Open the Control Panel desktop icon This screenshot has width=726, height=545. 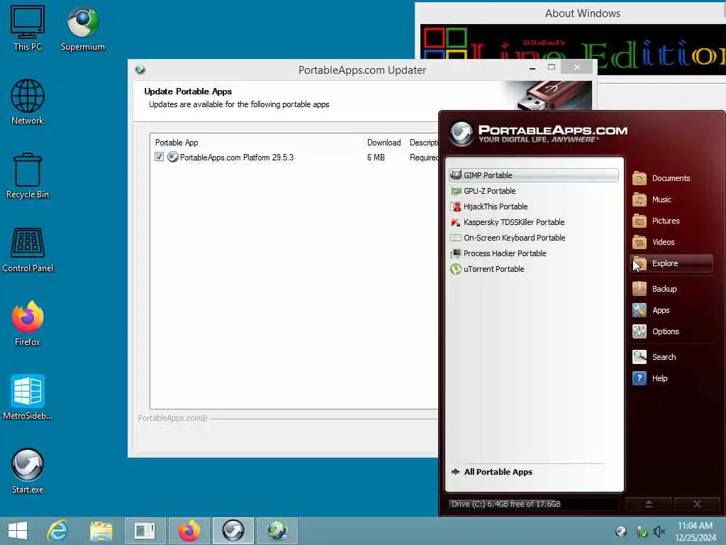pyautogui.click(x=28, y=250)
